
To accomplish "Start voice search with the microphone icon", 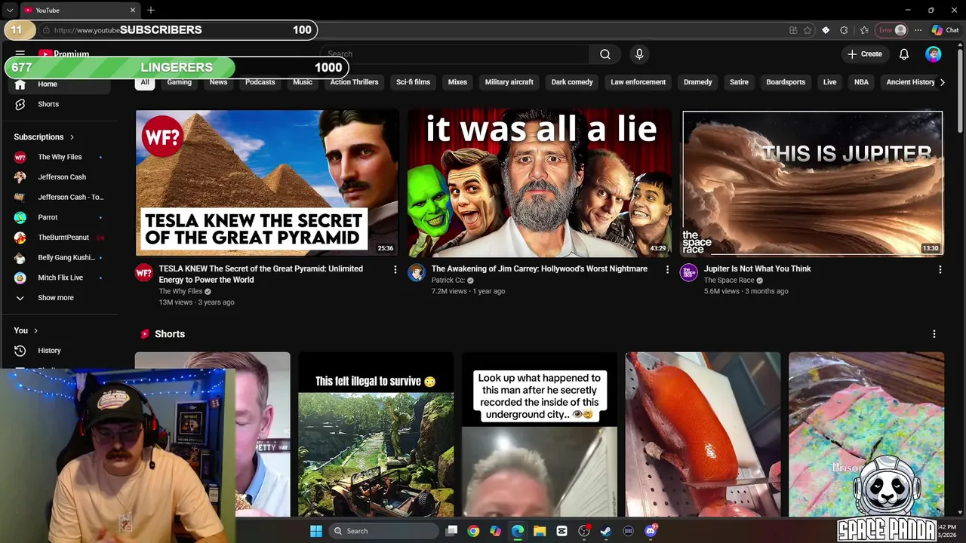I will [x=639, y=54].
